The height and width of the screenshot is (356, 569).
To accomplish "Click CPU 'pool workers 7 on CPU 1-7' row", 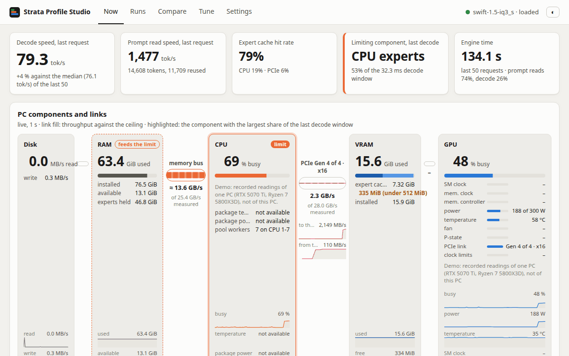I will (252, 230).
